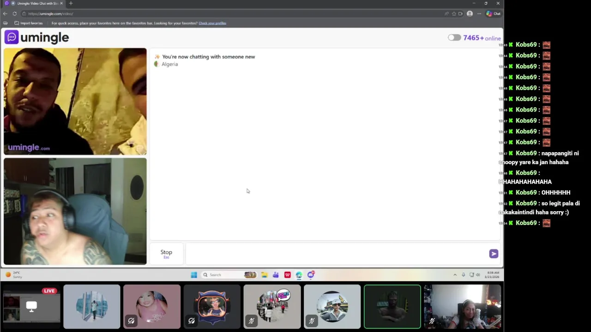Select the stranger's video feed

point(75,101)
